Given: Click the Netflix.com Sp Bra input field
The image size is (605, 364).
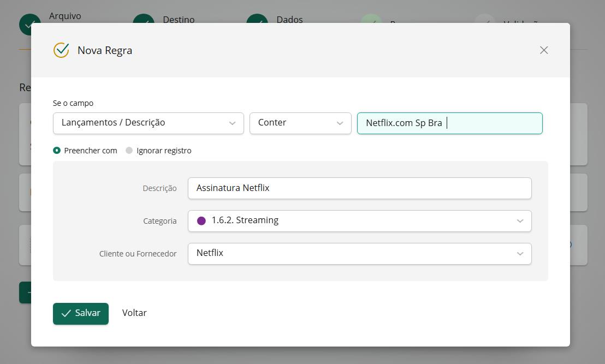Looking at the screenshot, I should pyautogui.click(x=449, y=123).
